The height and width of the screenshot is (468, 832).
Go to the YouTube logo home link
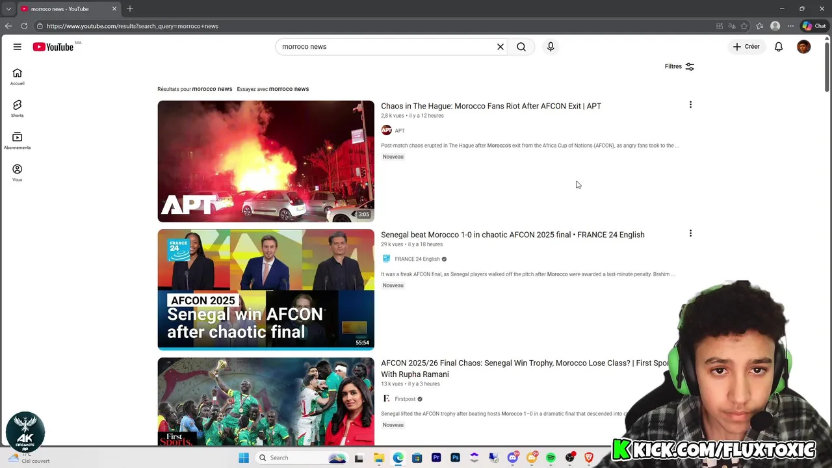click(x=53, y=47)
